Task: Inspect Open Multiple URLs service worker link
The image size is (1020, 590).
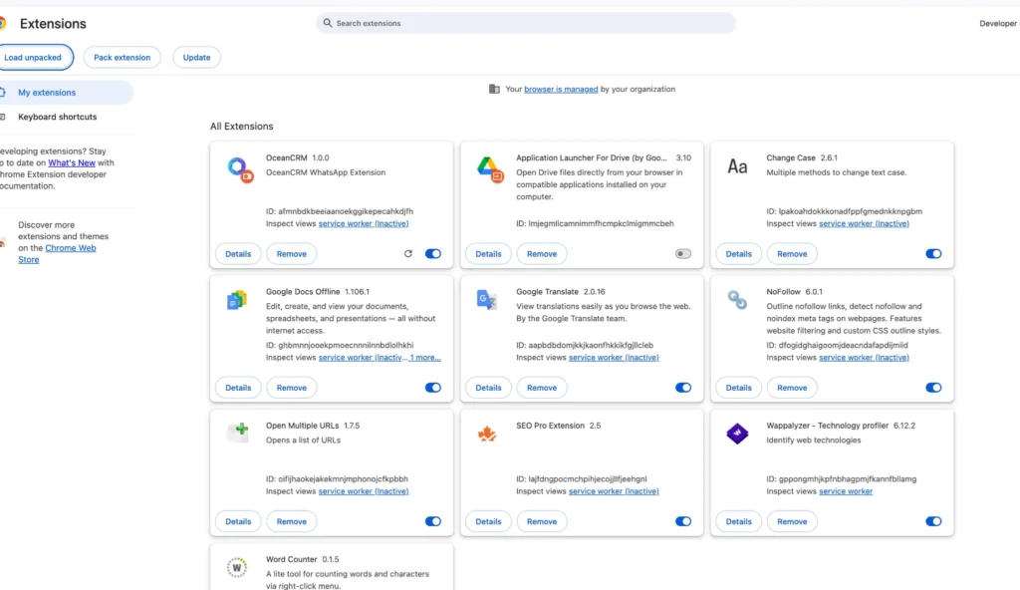Action: 364,491
